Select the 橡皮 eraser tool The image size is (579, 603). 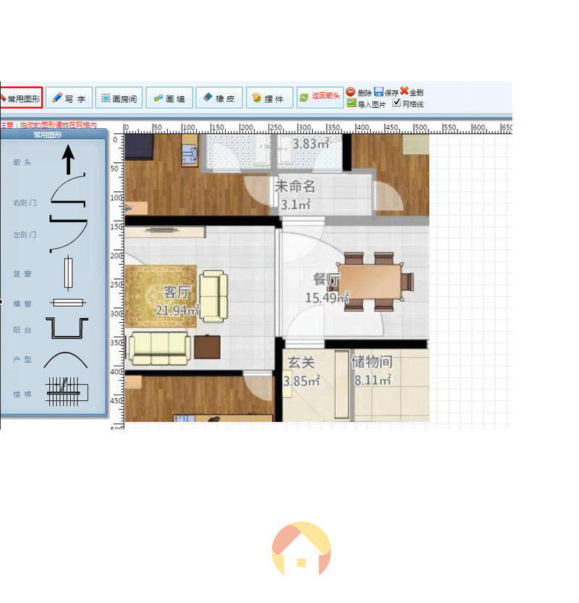[x=219, y=98]
